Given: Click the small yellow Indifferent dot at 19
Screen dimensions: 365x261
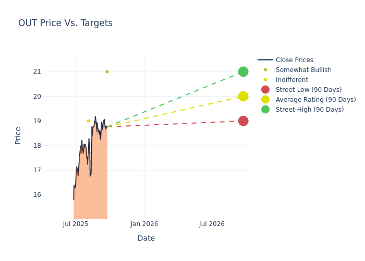Looking at the screenshot, I should click(x=88, y=121).
